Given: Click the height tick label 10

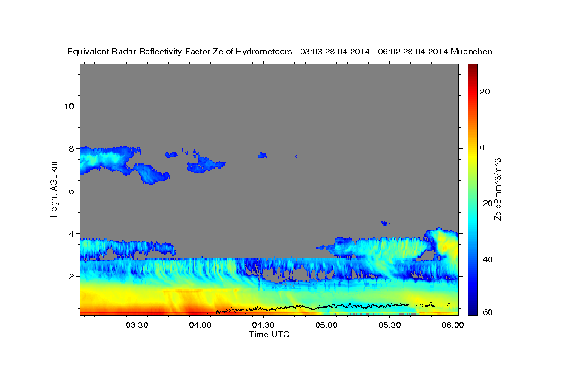Looking at the screenshot, I should pyautogui.click(x=69, y=106).
